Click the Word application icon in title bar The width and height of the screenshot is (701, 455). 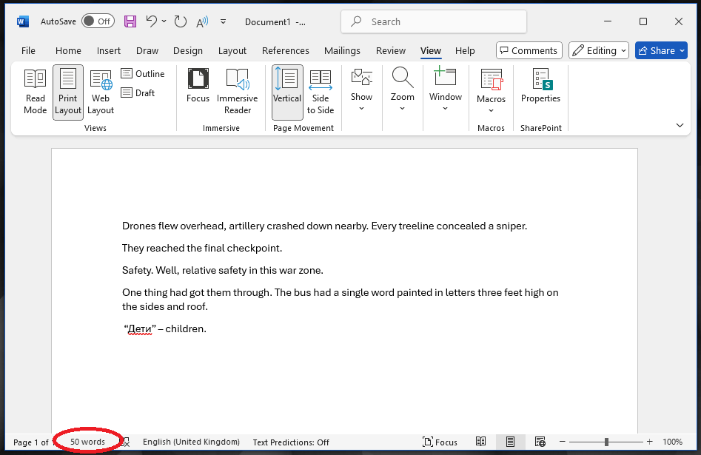pyautogui.click(x=22, y=21)
